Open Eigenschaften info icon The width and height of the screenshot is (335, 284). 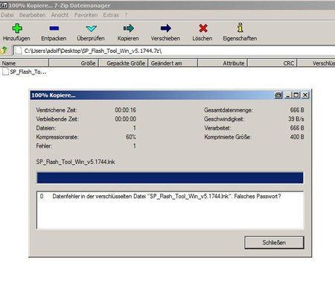coord(240,28)
